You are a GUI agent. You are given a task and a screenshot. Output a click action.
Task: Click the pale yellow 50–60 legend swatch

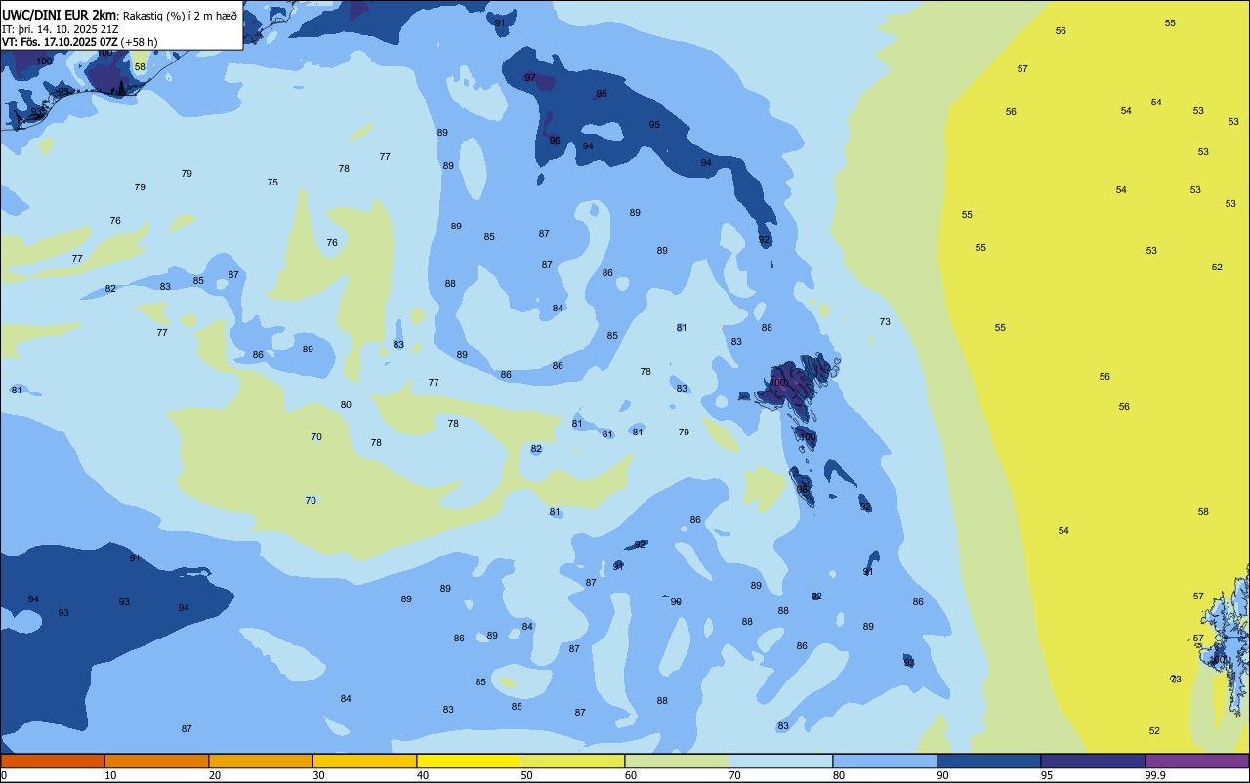(572, 761)
